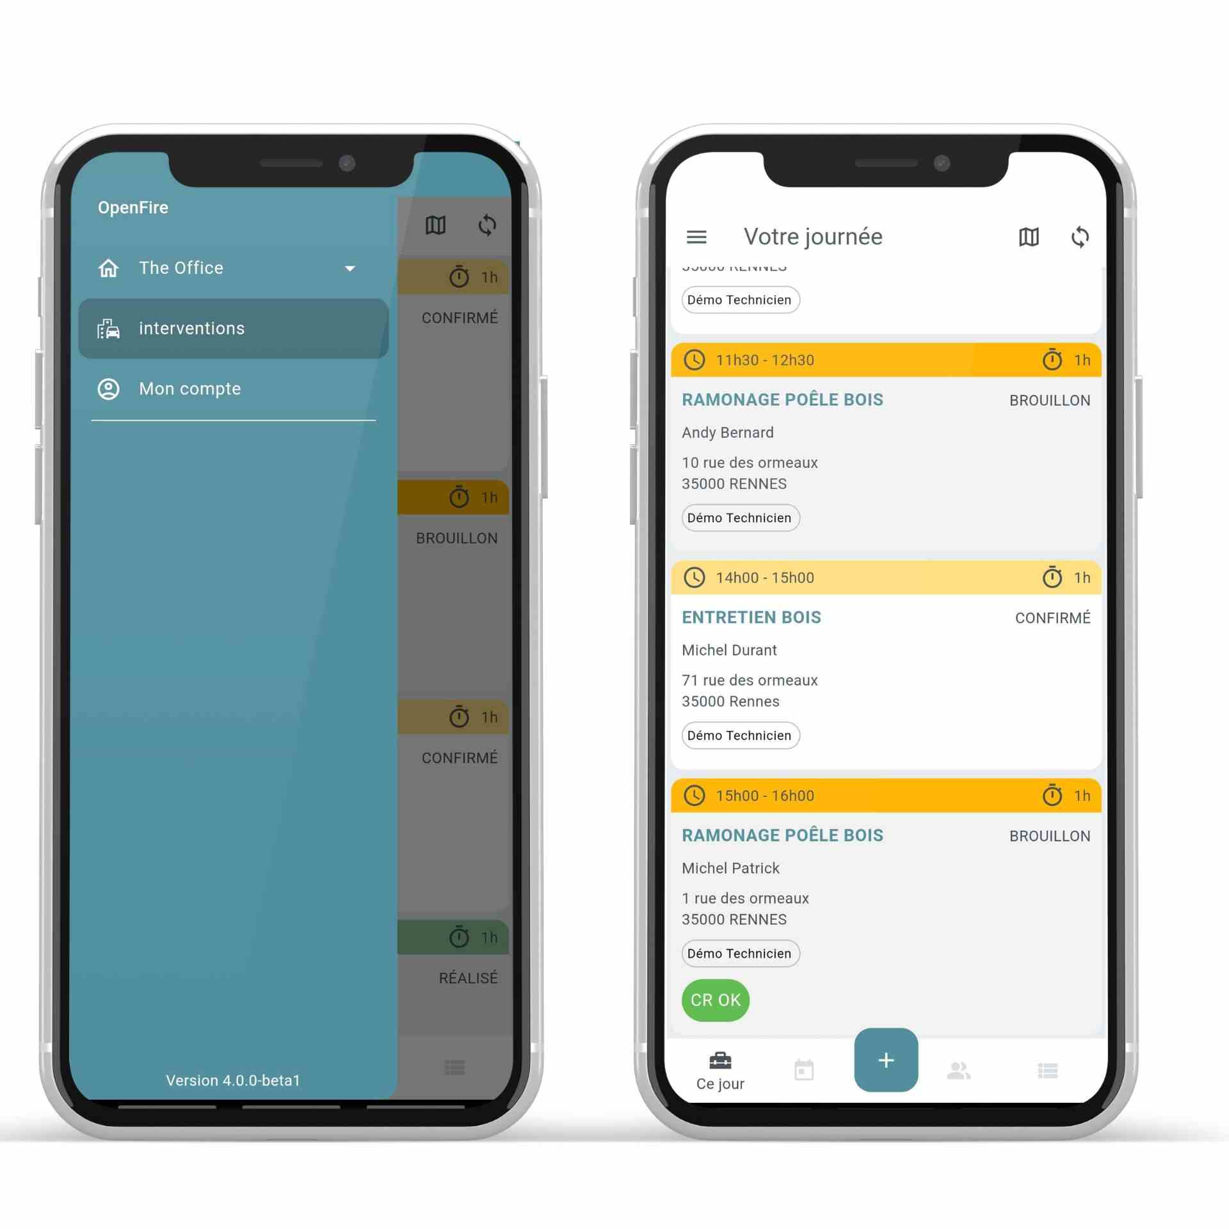1229x1229 pixels.
Task: Select Mon compte menu item
Action: [189, 389]
